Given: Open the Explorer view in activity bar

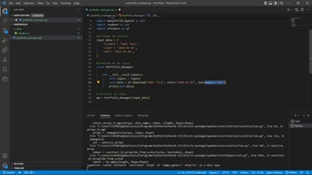Looking at the screenshot, I should tap(5, 11).
